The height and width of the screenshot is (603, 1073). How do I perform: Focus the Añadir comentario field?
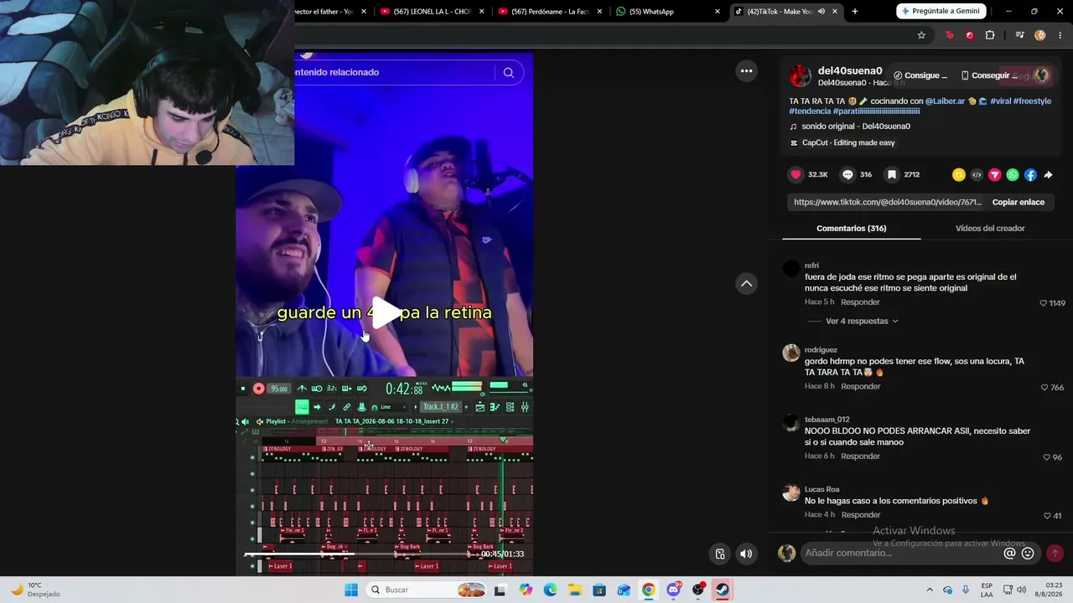click(x=901, y=553)
